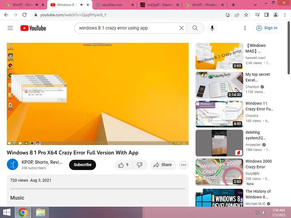Go to the YouTube home logo

click(x=33, y=28)
